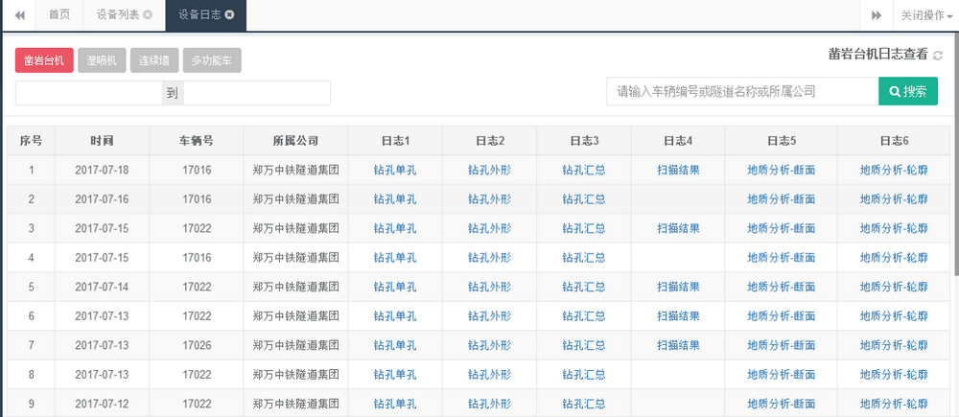
Task: Open 地质分析-断面 link in row 5
Action: (x=781, y=288)
